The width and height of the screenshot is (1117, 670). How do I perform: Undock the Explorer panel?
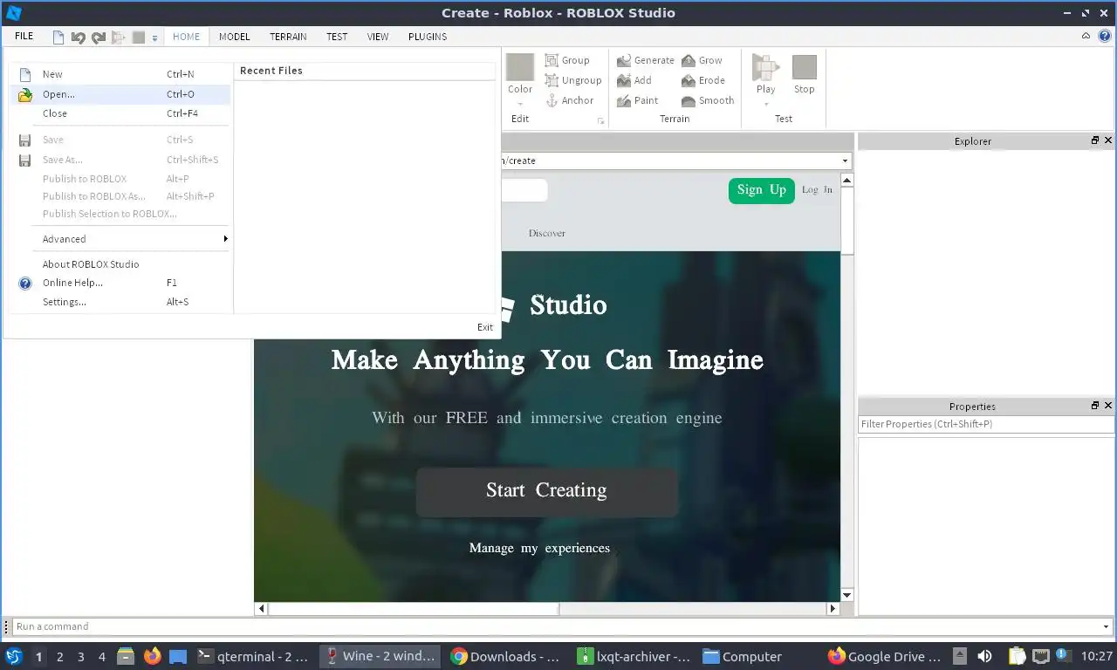pos(1095,140)
